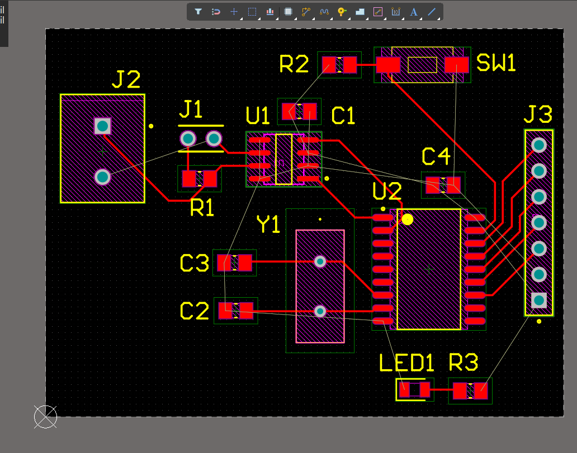This screenshot has width=577, height=453.
Task: Click the J3 designator text
Action: (538, 115)
